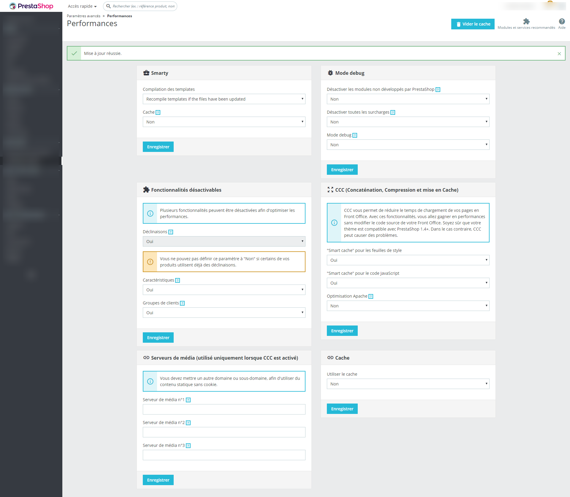Click help icon next to Smarty Cache
570x497 pixels.
click(158, 112)
